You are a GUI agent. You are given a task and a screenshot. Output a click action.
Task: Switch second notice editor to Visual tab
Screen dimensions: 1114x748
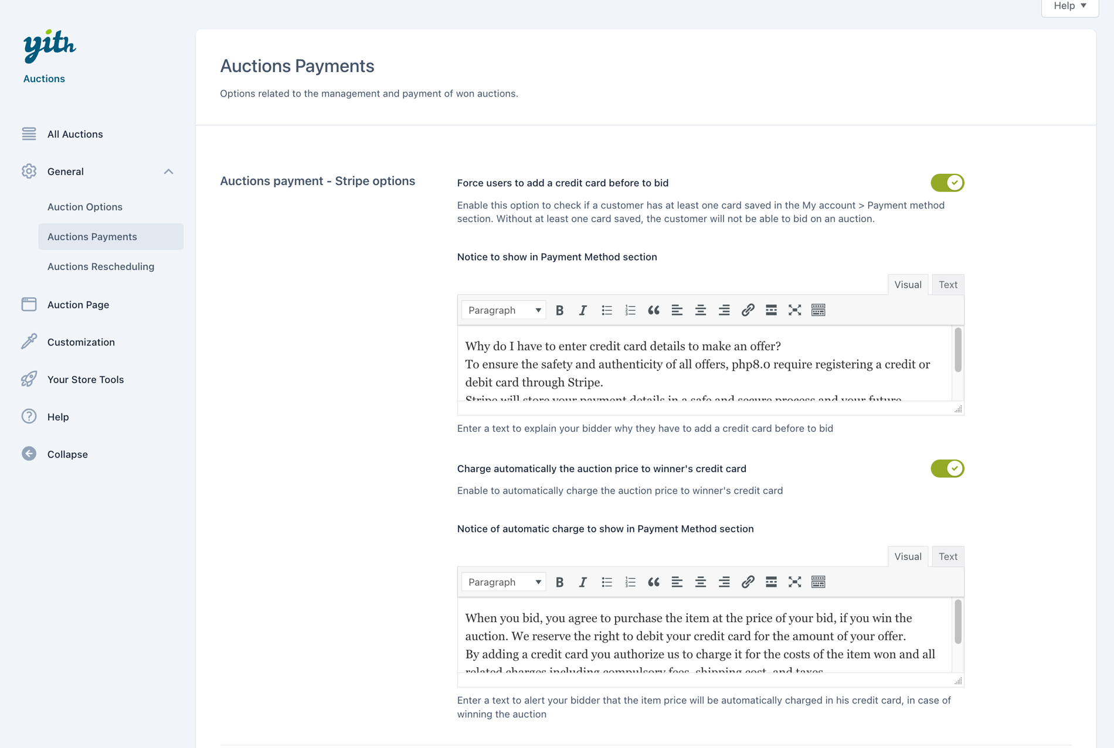(908, 556)
